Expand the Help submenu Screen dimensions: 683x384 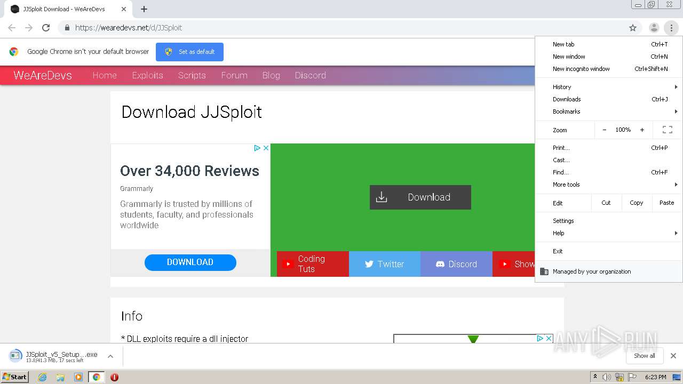point(609,233)
